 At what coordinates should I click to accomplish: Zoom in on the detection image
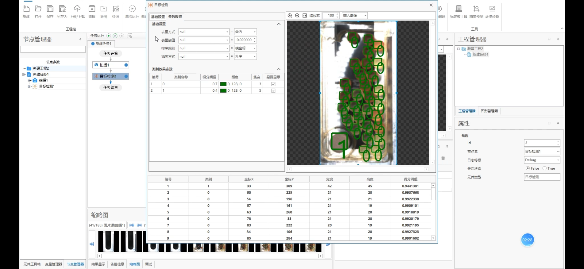[x=290, y=16]
